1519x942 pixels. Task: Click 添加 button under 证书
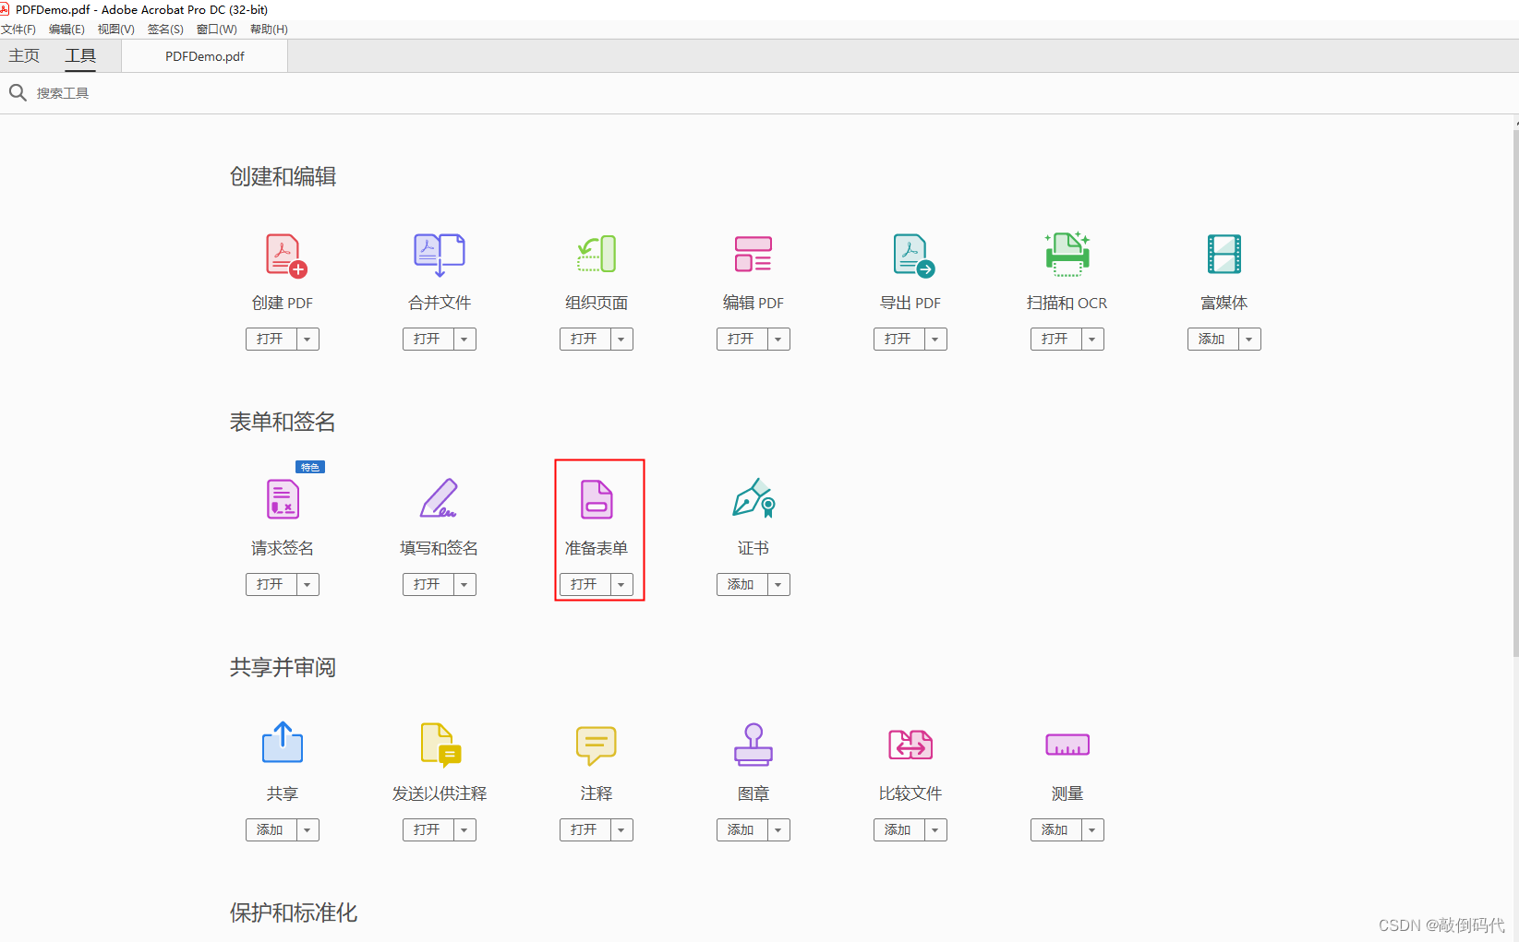[x=742, y=585]
